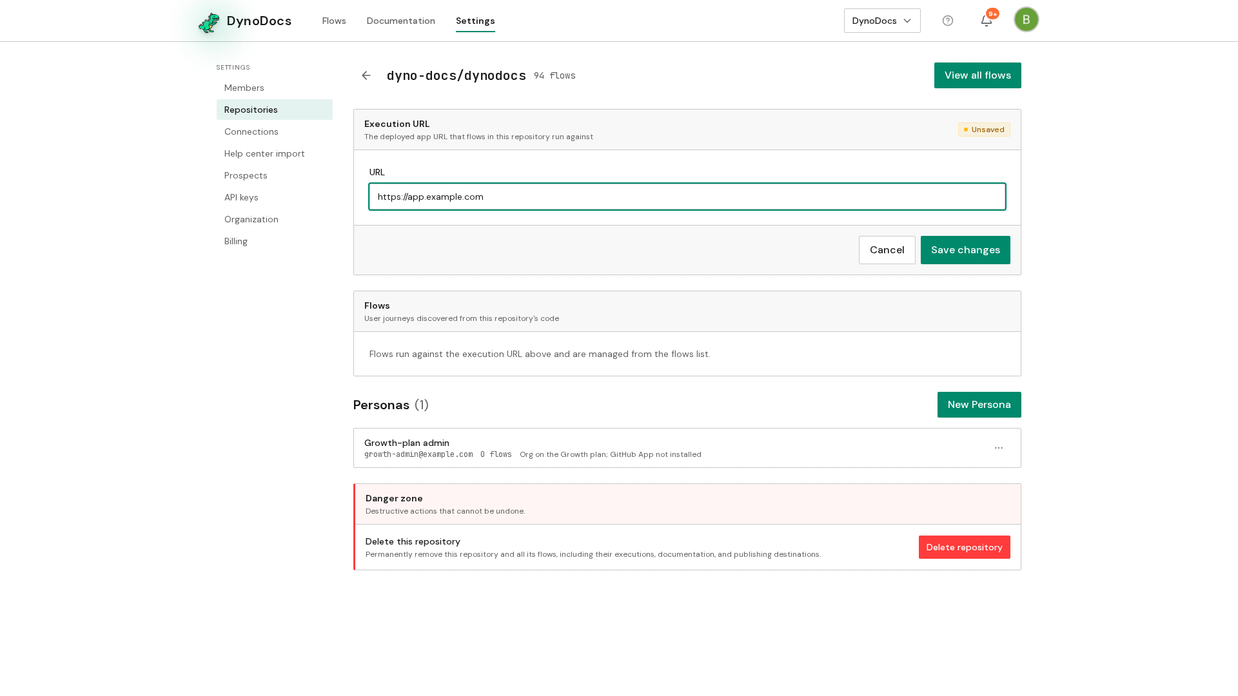Open the Documentation top navigation tab
This screenshot has width=1238, height=696.
click(401, 21)
